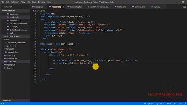
Task: Click Ln 19, Col 53 status entry
Action: point(149,104)
